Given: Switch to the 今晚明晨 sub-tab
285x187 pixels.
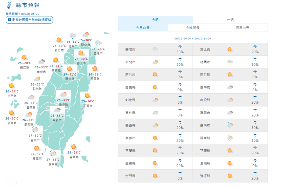Looking at the screenshot, I should pyautogui.click(x=193, y=28).
